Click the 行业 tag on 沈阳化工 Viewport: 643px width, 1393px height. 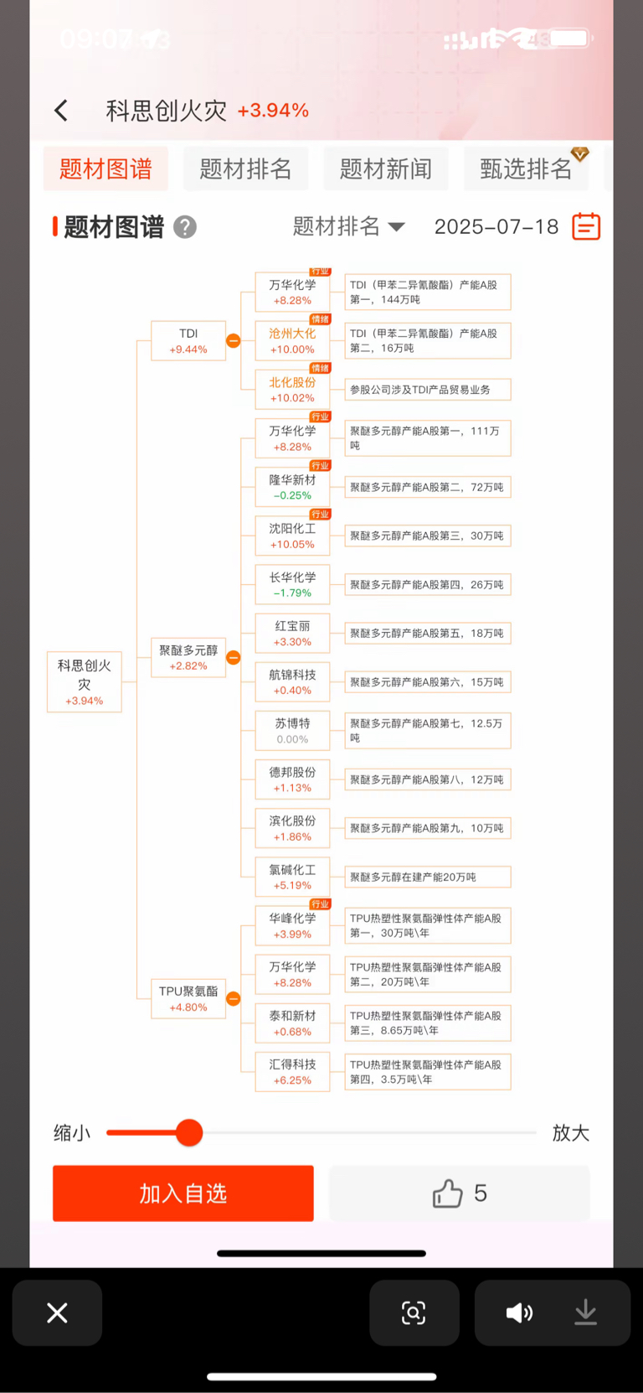tap(320, 514)
